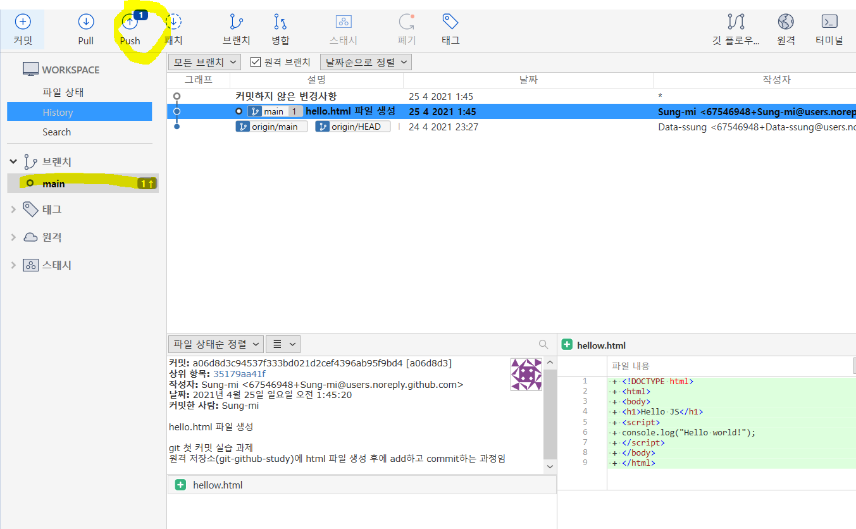
Task: Select the Data-ssung commit row
Action: 511,127
